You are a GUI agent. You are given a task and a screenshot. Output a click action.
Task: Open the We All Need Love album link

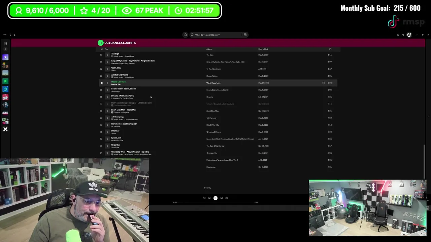213,83
